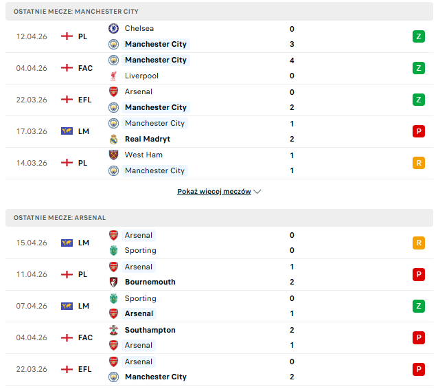Open the Southampton vs Arsenal FAC match row
This screenshot has height=389, width=438.
(220, 337)
